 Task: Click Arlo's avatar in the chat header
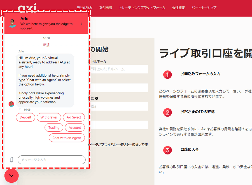[x=12, y=23]
